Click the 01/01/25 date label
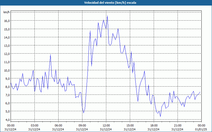The width and height of the screenshot is (212, 132). pos(201,129)
